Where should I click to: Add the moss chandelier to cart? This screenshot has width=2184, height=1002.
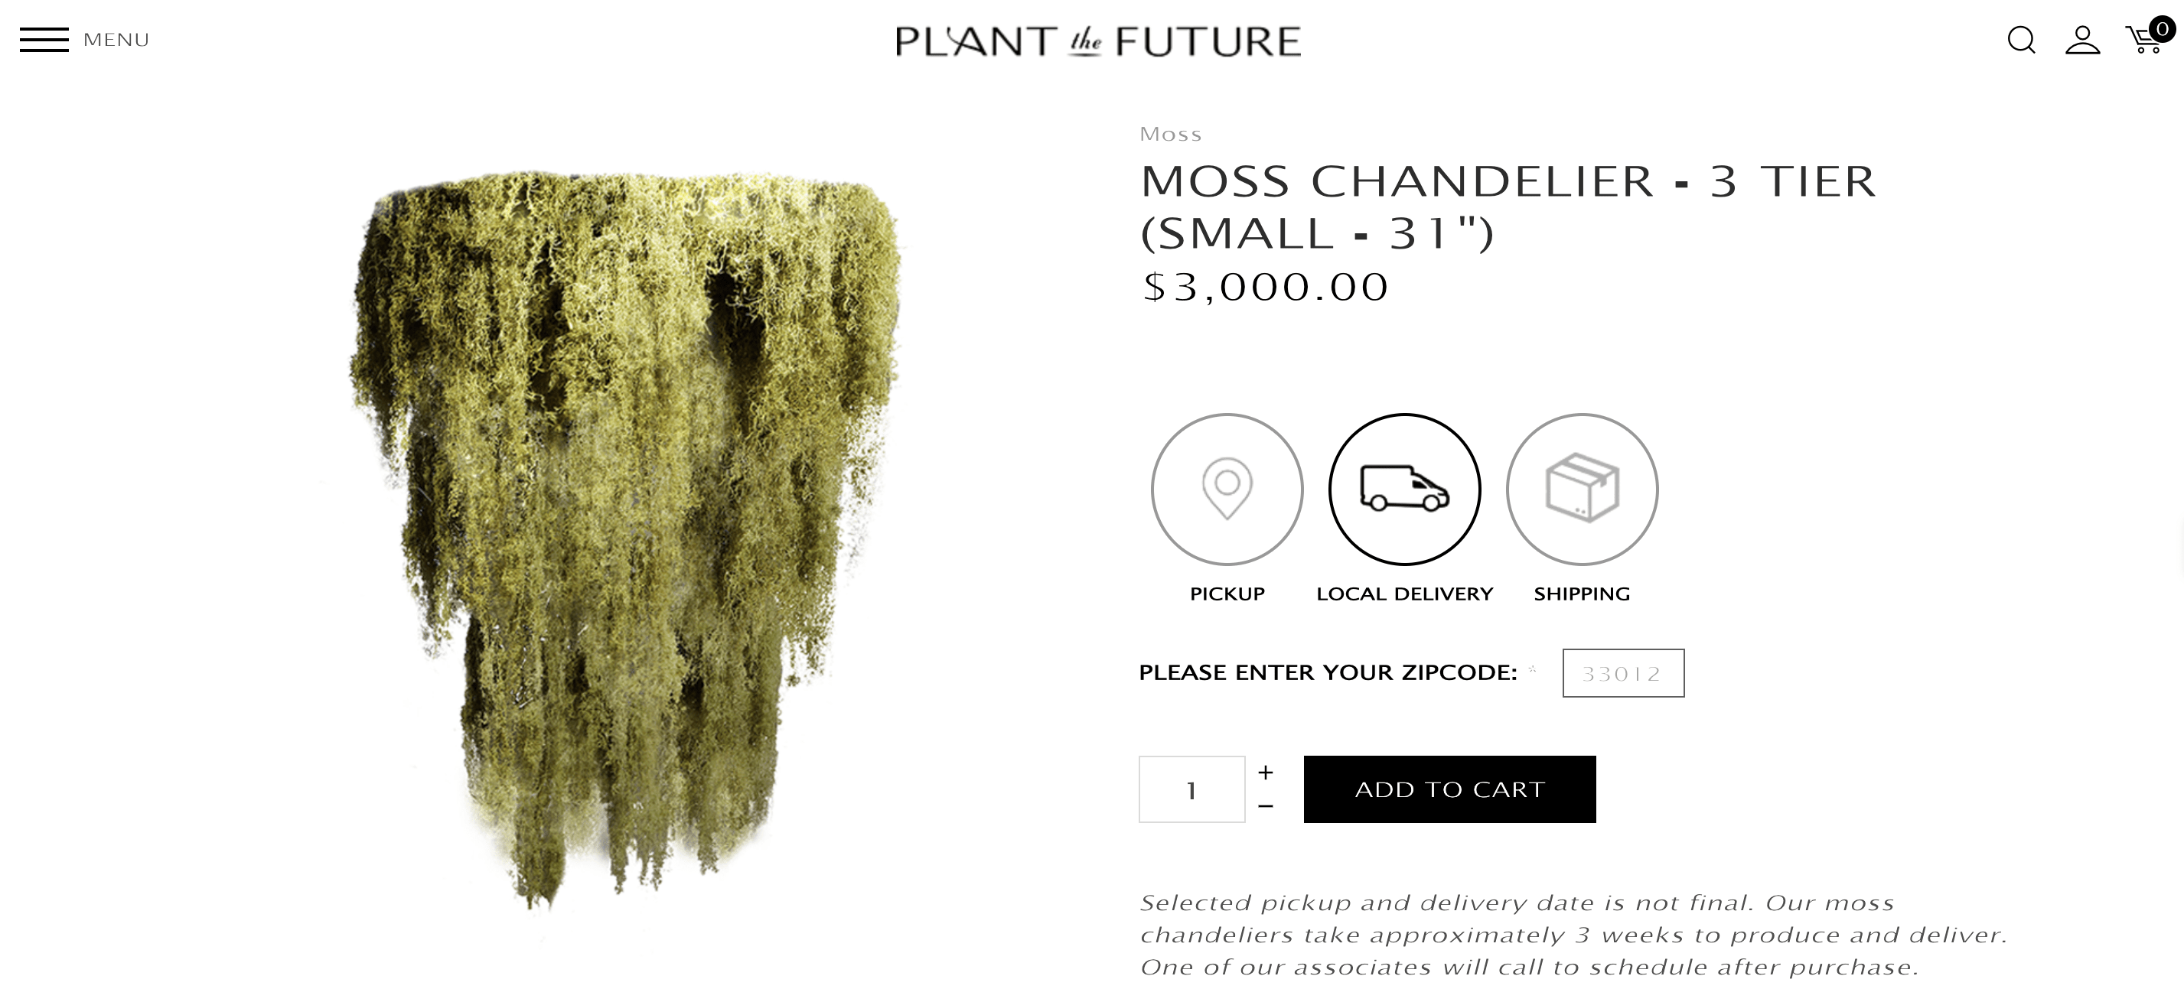pyautogui.click(x=1450, y=789)
